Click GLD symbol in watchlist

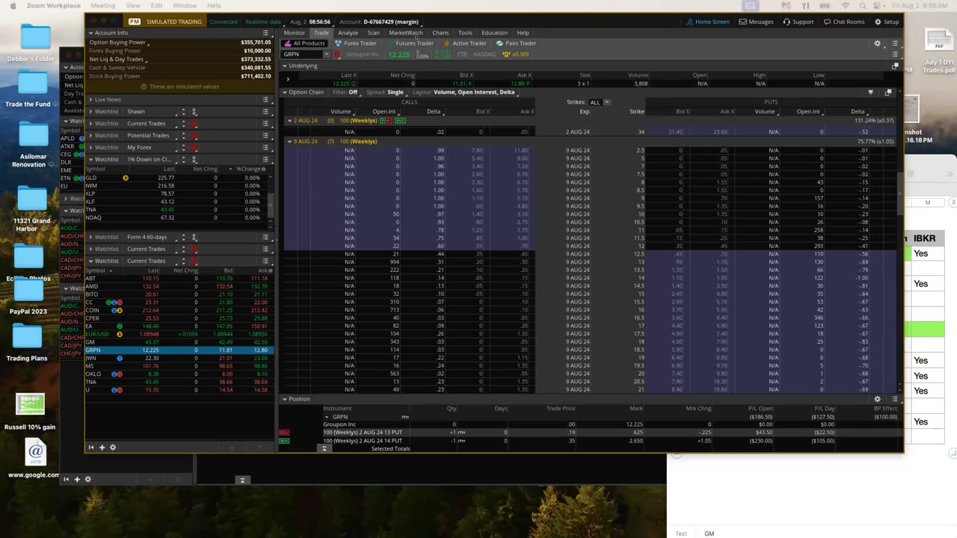[91, 178]
